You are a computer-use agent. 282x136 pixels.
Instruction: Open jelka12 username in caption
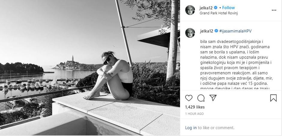click(x=207, y=31)
